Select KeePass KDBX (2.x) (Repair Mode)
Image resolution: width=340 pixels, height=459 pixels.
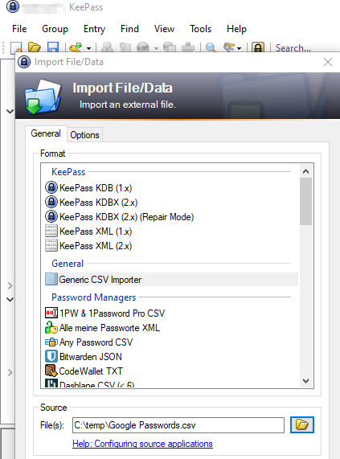(127, 217)
